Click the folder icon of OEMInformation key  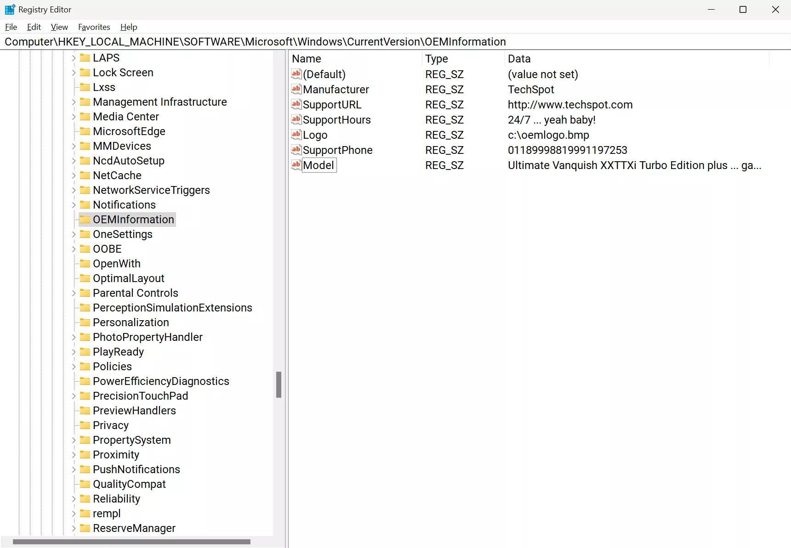85,219
